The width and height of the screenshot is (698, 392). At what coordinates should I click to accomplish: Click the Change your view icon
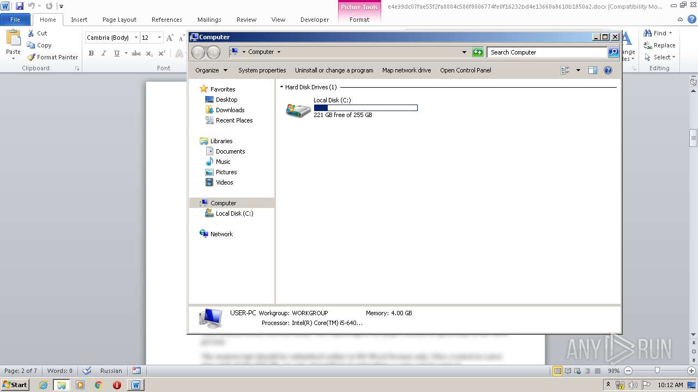pyautogui.click(x=565, y=70)
